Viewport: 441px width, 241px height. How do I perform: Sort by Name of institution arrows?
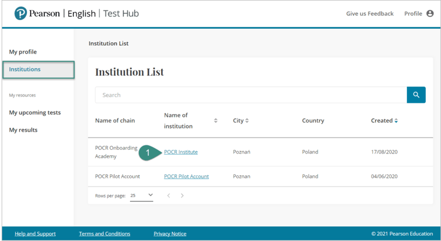click(216, 120)
